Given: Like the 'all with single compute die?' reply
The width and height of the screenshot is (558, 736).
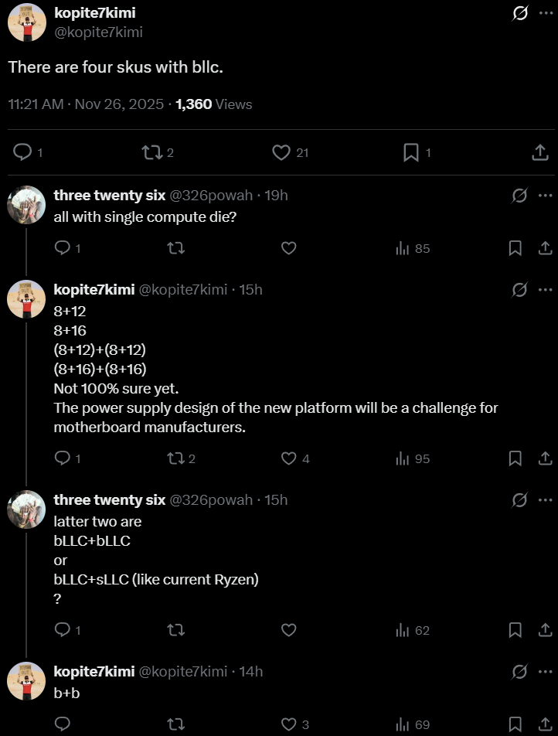Looking at the screenshot, I should click(288, 248).
